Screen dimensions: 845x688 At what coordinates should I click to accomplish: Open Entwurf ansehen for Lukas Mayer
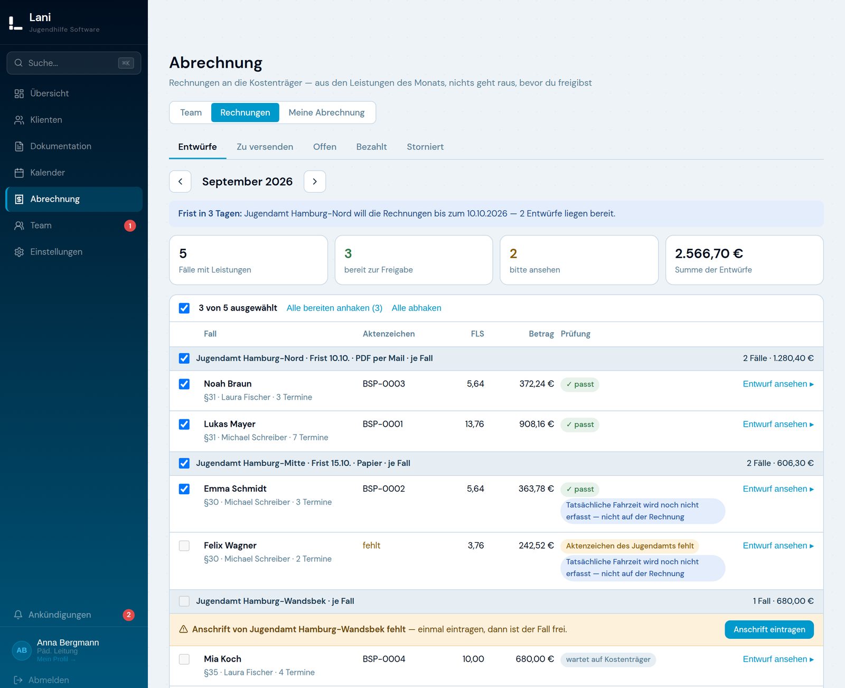click(x=778, y=424)
